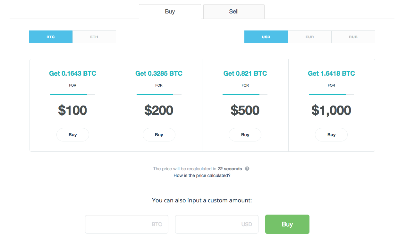
Task: Open 'How is the price calculated?' link
Action: pyautogui.click(x=202, y=175)
